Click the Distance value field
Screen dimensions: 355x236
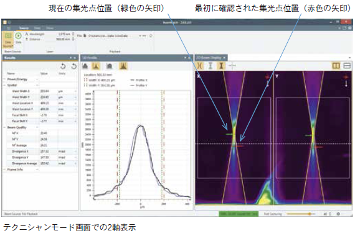(64, 39)
